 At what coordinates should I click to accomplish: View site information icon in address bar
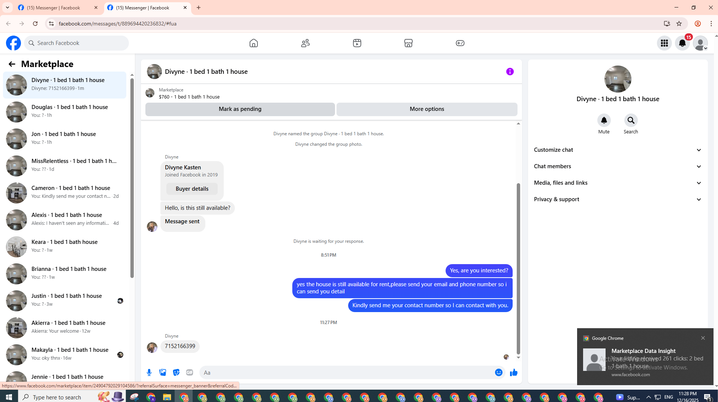point(51,24)
